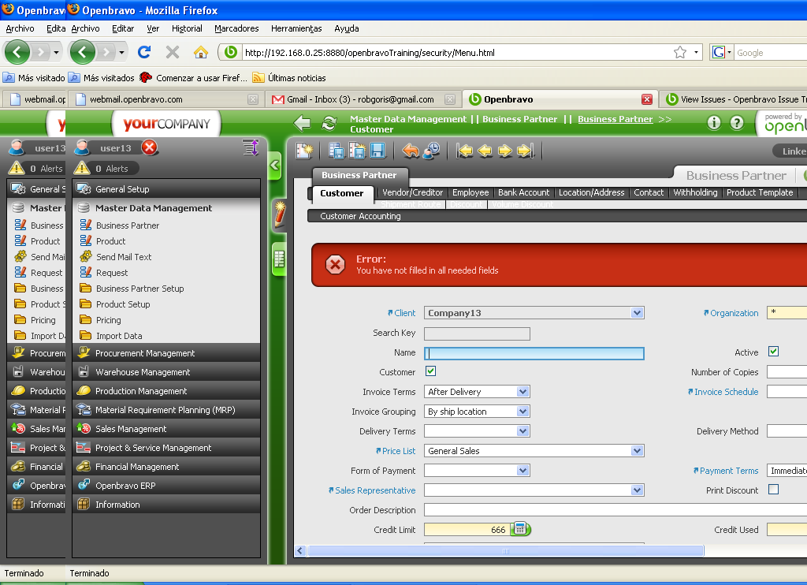The height and width of the screenshot is (585, 807).
Task: Toggle the Customer checkbox
Action: [430, 371]
